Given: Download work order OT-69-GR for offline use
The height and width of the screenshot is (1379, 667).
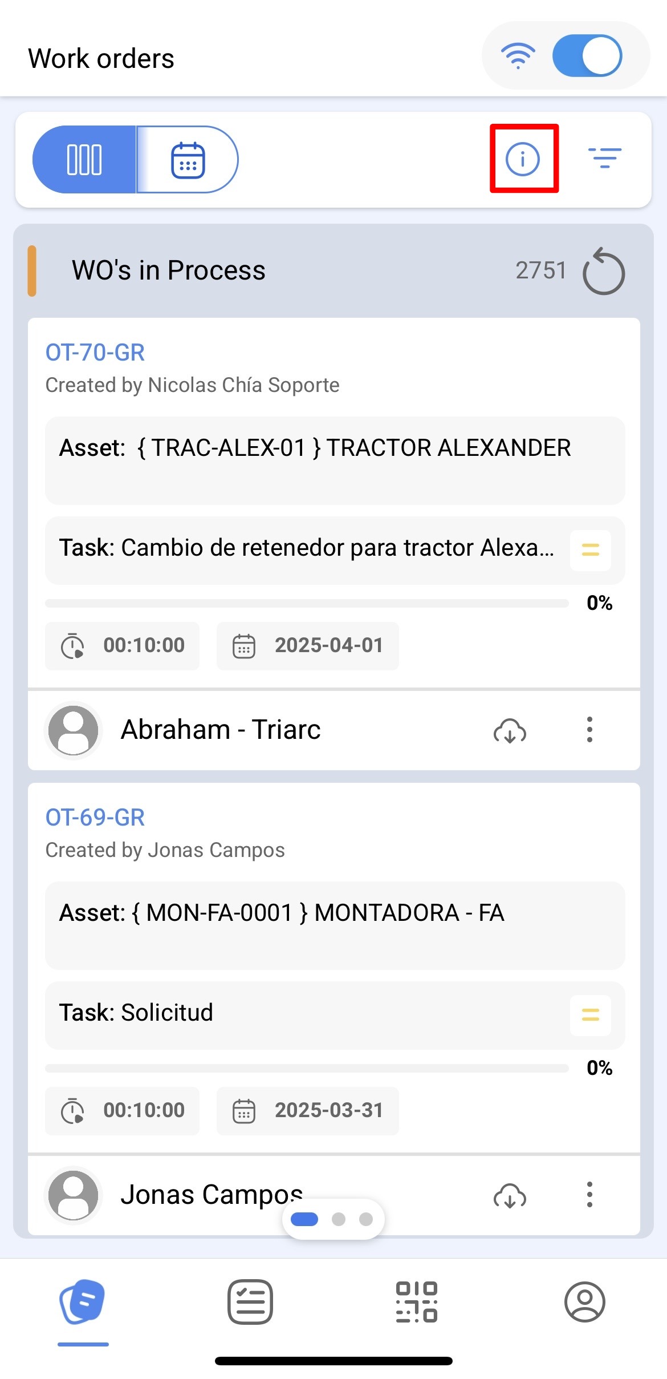Looking at the screenshot, I should 510,1195.
